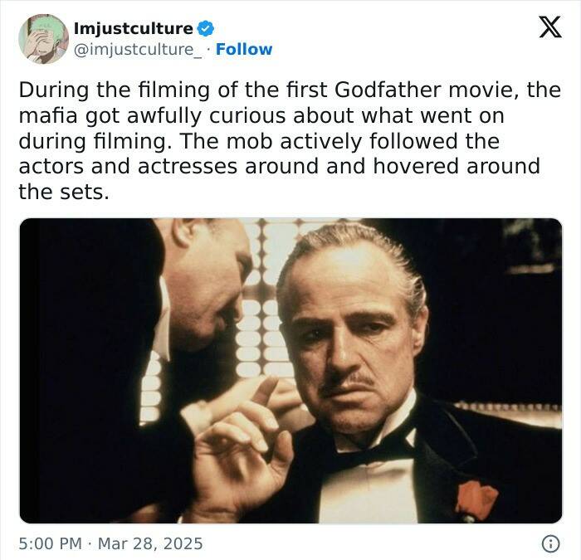Viewport: 581px width, 560px height.
Task: Open the Godfather movie still image
Action: click(x=290, y=370)
